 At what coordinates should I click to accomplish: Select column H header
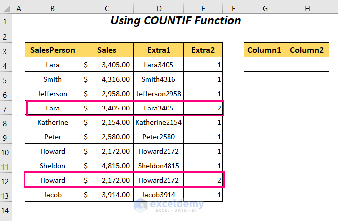pyautogui.click(x=307, y=9)
